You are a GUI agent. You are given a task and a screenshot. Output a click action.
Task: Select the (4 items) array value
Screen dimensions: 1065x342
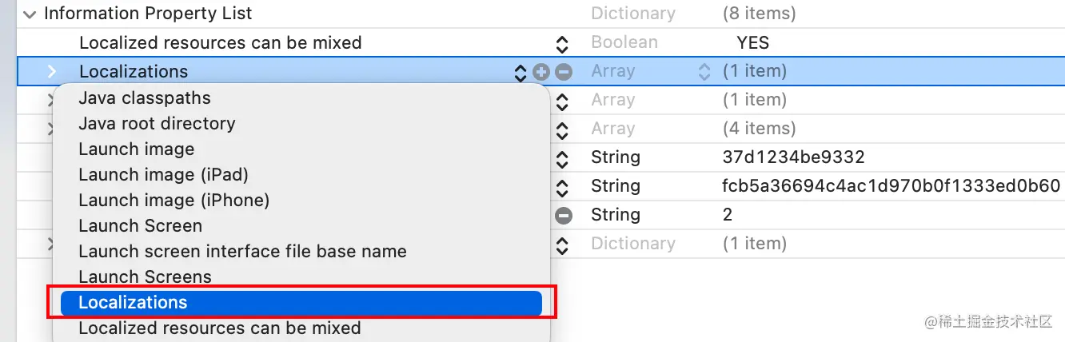tap(759, 129)
